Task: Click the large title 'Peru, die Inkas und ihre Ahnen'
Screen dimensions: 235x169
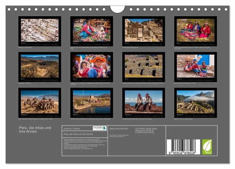Action: (35, 129)
